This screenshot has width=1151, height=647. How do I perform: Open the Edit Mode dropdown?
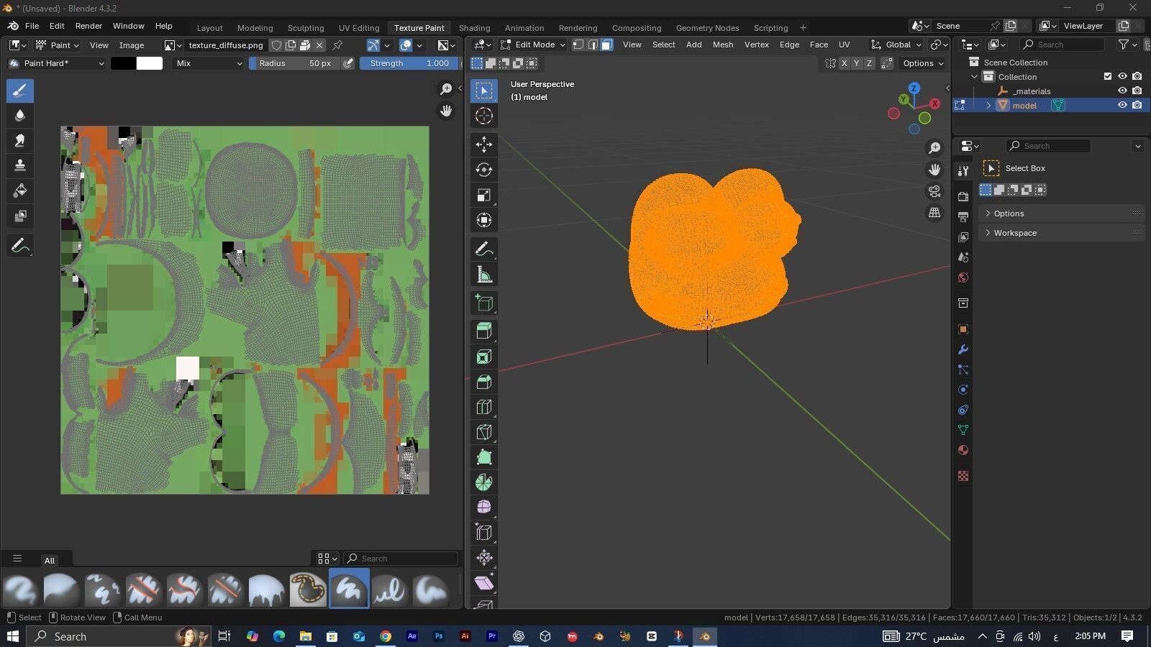[533, 45]
